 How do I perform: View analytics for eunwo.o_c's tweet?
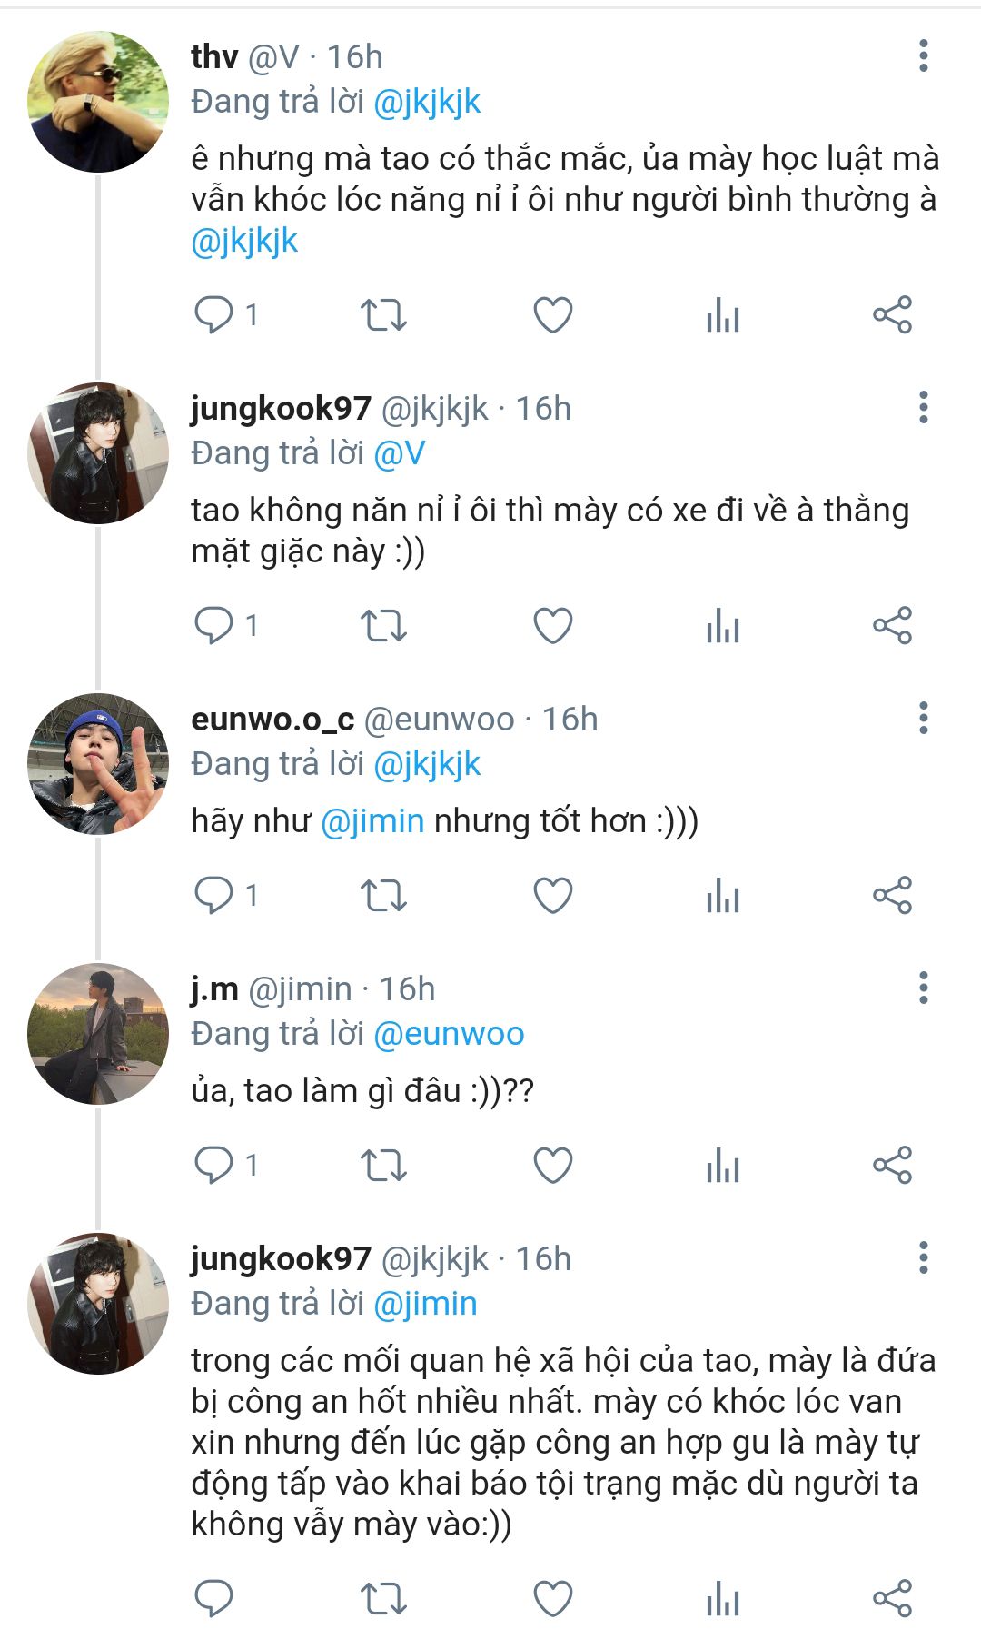[723, 896]
